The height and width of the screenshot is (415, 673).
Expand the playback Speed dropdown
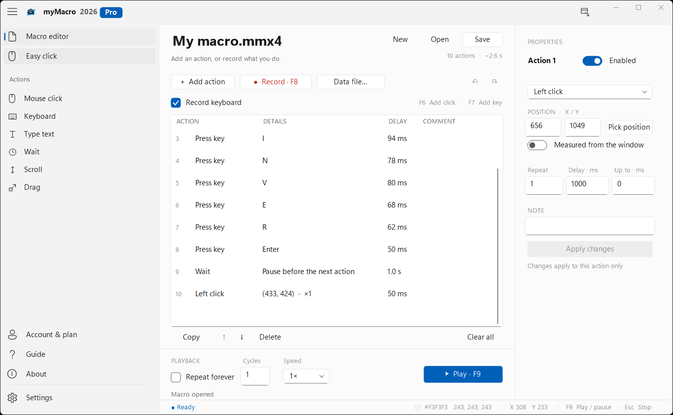tap(306, 376)
